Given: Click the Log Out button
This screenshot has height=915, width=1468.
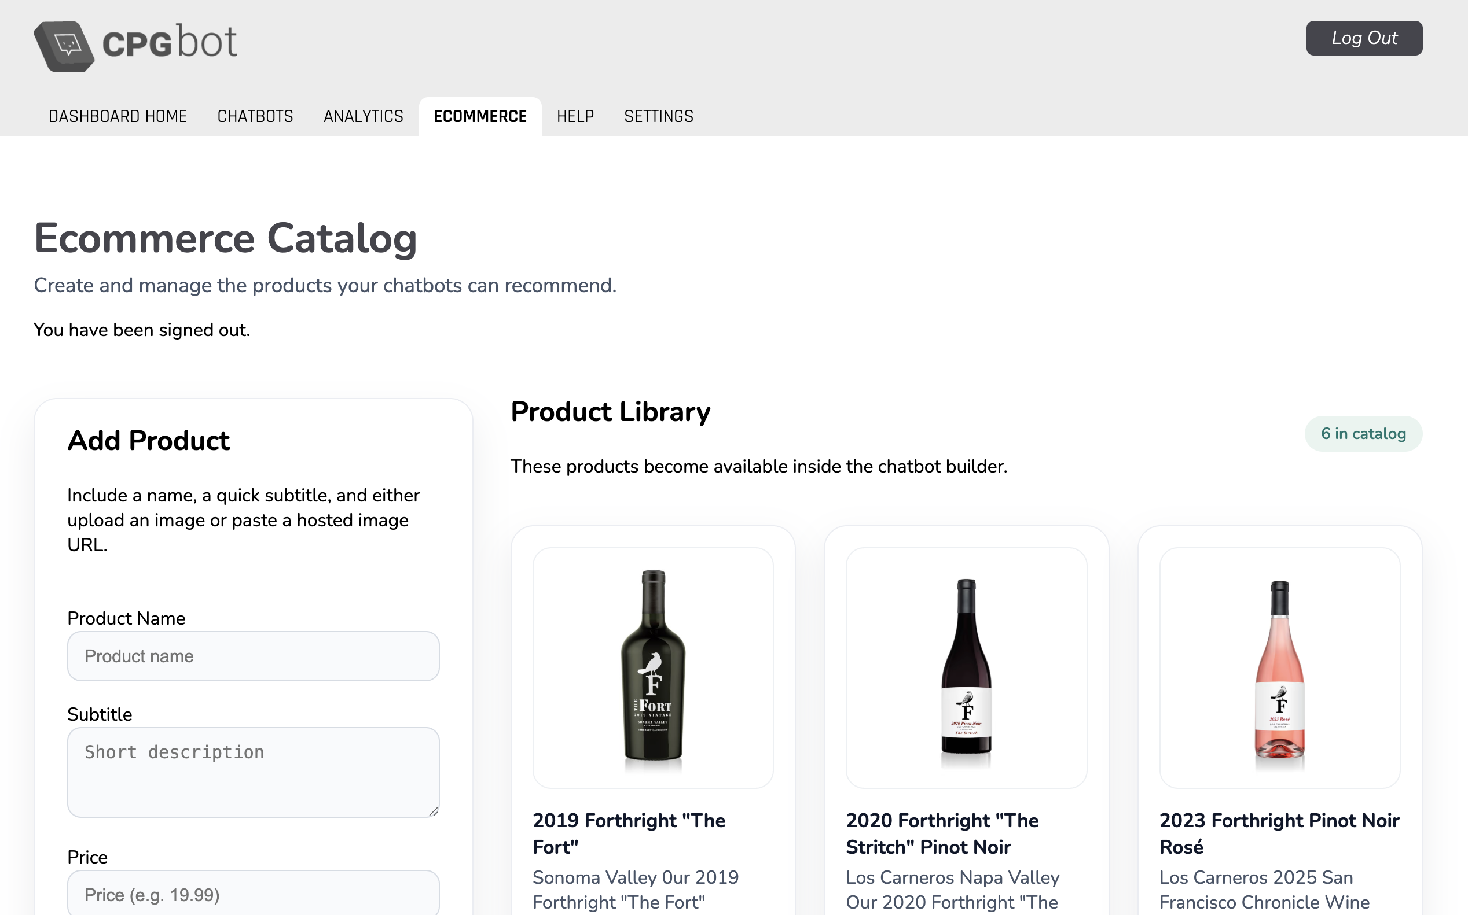Looking at the screenshot, I should click(1364, 38).
